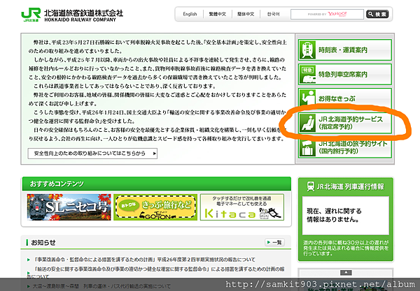Click the 検索 search button
Image resolution: width=420 pixels, height=291 pixels.
point(377,14)
